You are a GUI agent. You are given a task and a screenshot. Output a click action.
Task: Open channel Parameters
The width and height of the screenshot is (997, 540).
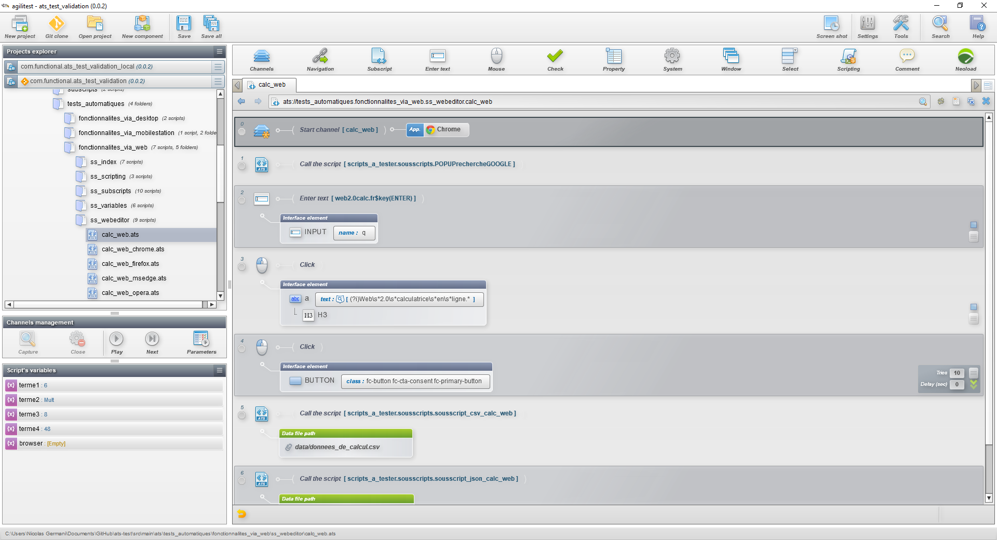click(201, 343)
